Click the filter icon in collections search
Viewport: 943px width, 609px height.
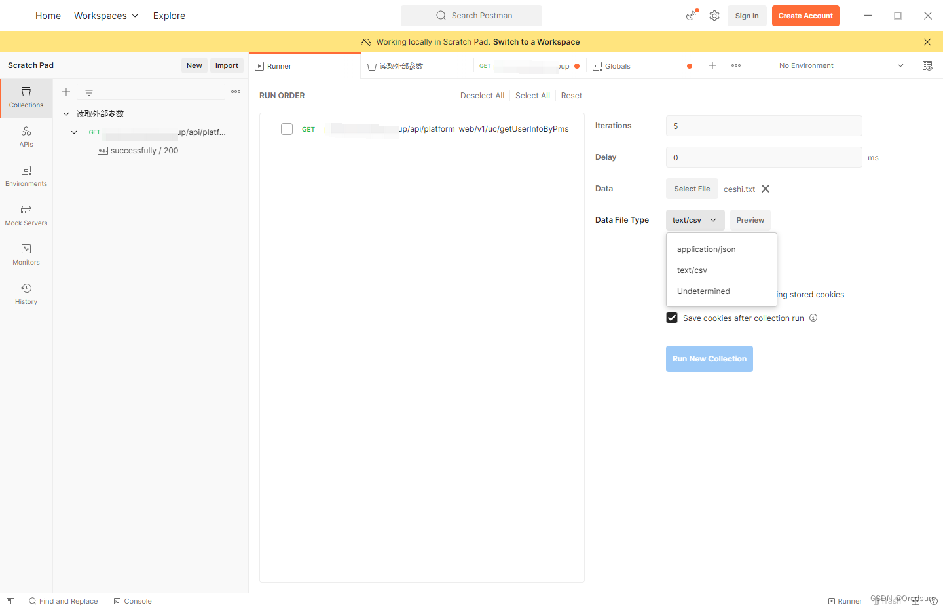(x=89, y=92)
